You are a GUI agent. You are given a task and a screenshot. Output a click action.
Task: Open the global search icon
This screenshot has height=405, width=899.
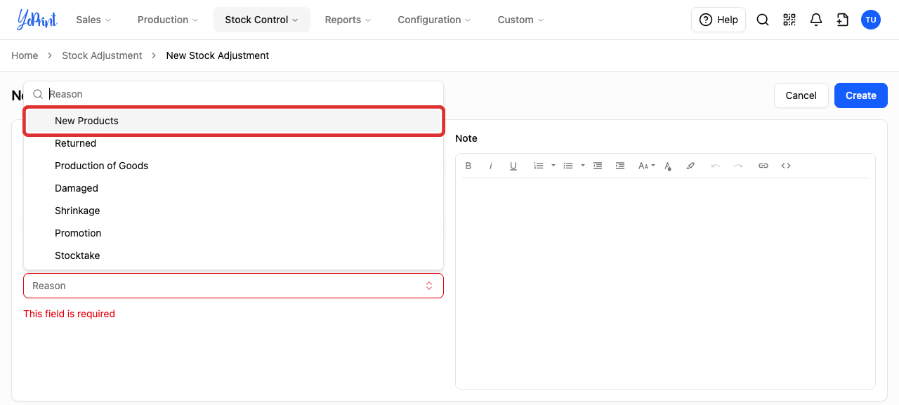tap(763, 20)
